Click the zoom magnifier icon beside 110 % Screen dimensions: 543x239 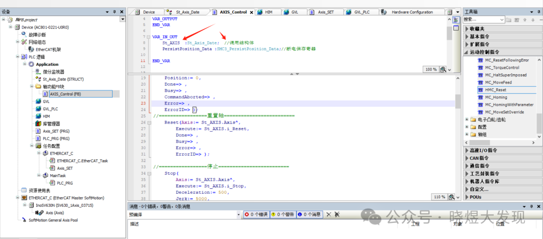(x=451, y=197)
